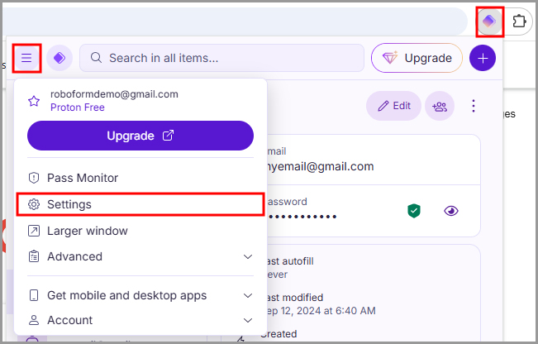This screenshot has width=538, height=344.
Task: Select Get mobile and desktop apps entry
Action: click(140, 295)
